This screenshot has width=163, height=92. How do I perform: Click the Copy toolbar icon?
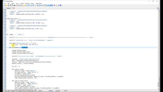[x=29, y=5]
